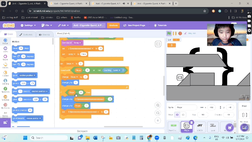Open Jump variable dropdown in set block
This screenshot has height=142, width=252.
click(72, 54)
